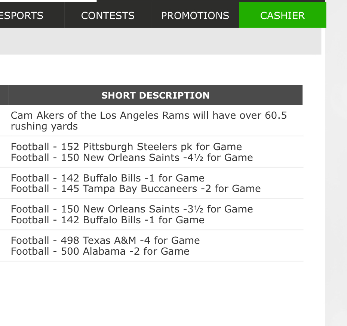Click the New Orleans Saints -4½ line
Screen dimensions: 347x326
point(132,158)
